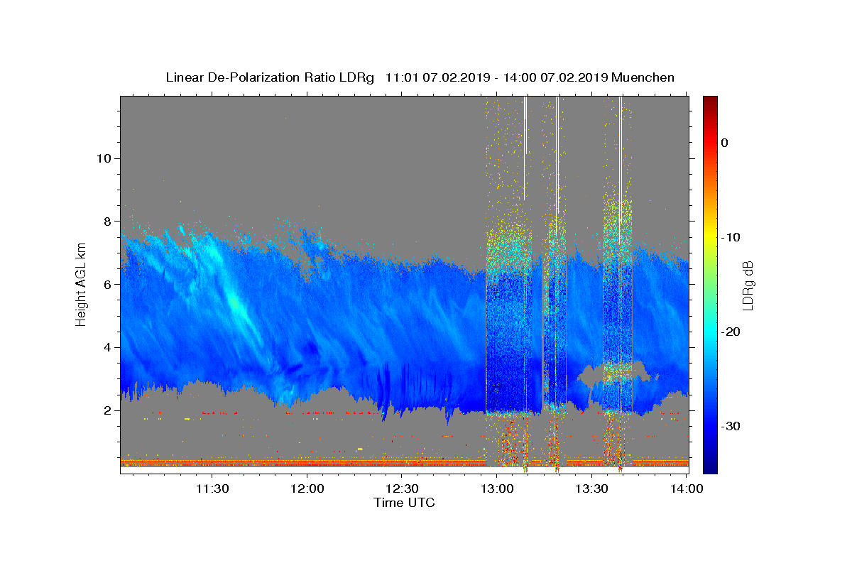Screen dimensions: 852x568
Task: Click the height tick label 10
Action: [x=105, y=158]
